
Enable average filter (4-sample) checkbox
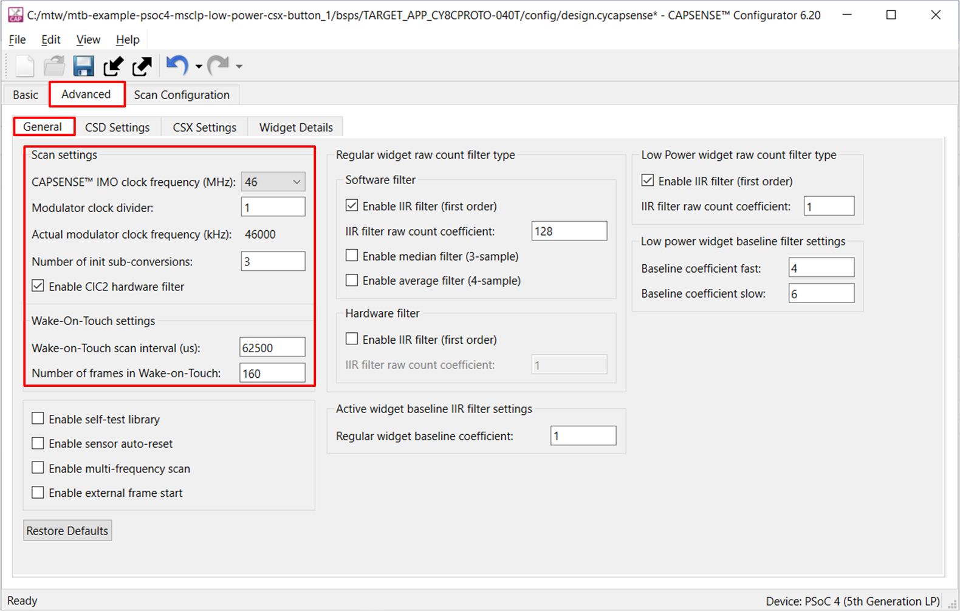[x=352, y=280]
